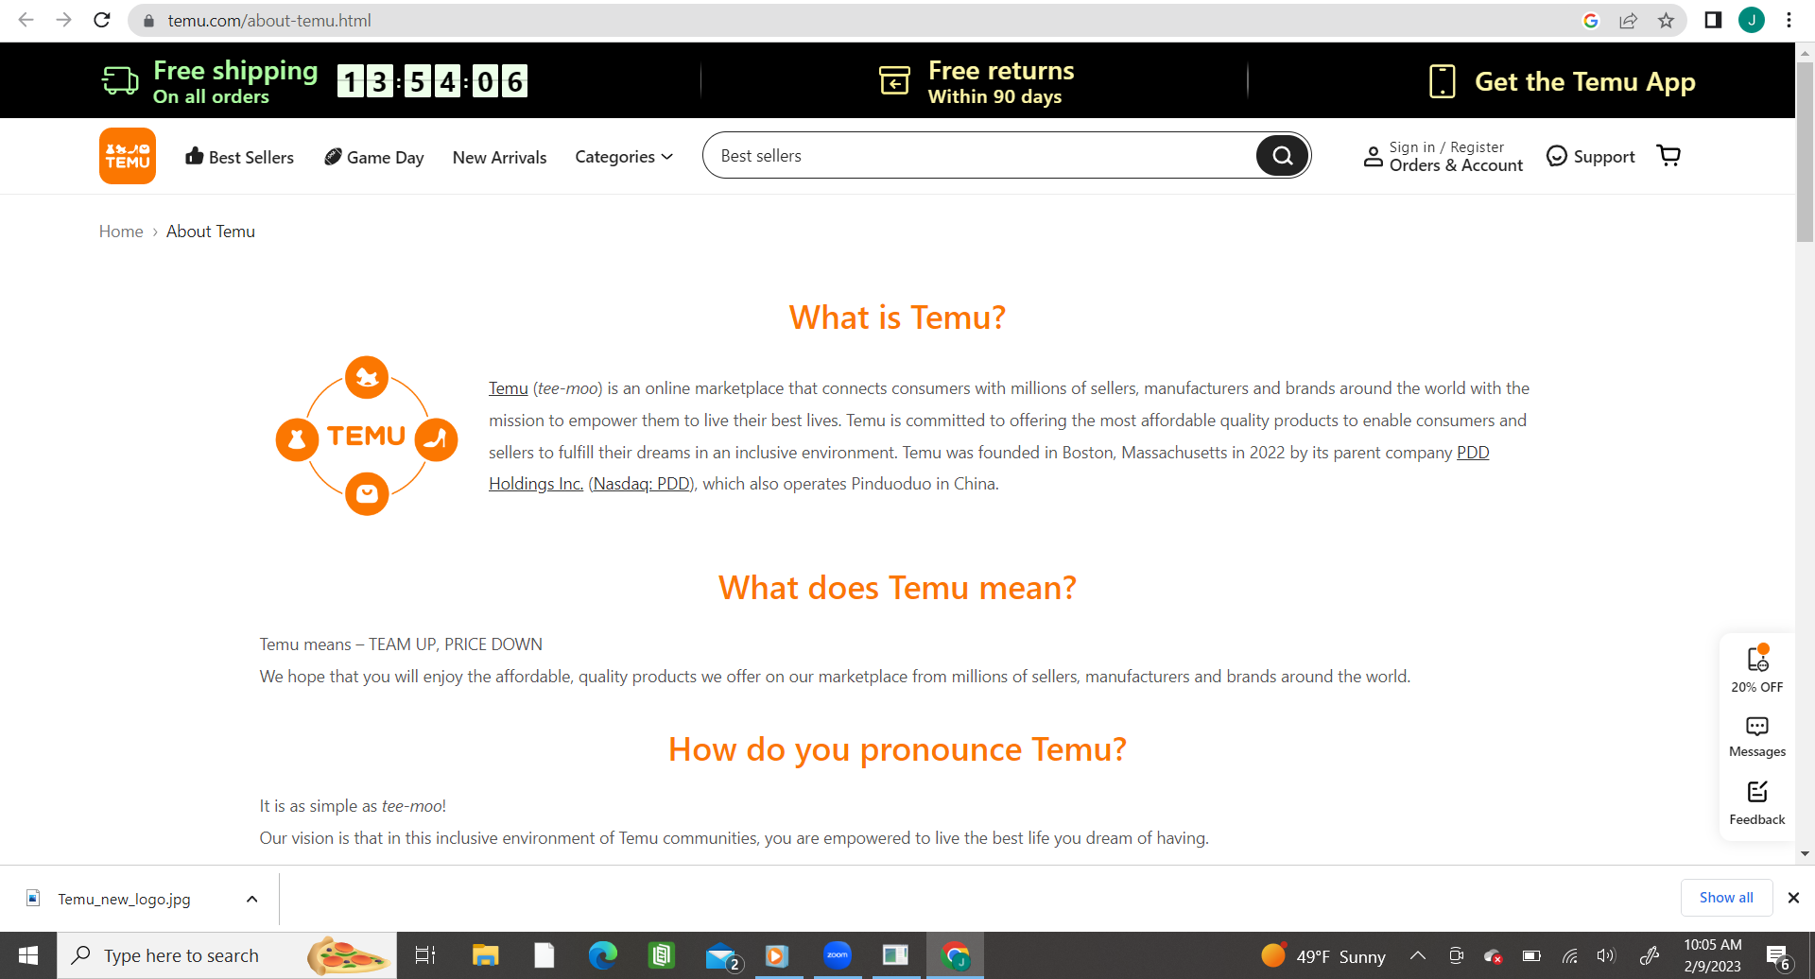Follow the underlined Temu link
Image resolution: width=1815 pixels, height=979 pixels.
[x=509, y=388]
